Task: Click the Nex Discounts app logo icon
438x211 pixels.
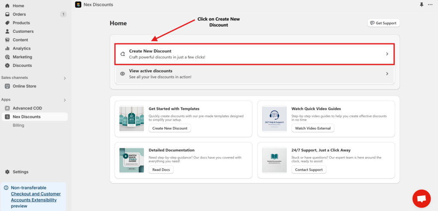Action: point(78,5)
